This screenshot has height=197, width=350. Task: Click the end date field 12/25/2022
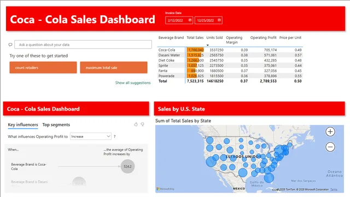(208, 20)
